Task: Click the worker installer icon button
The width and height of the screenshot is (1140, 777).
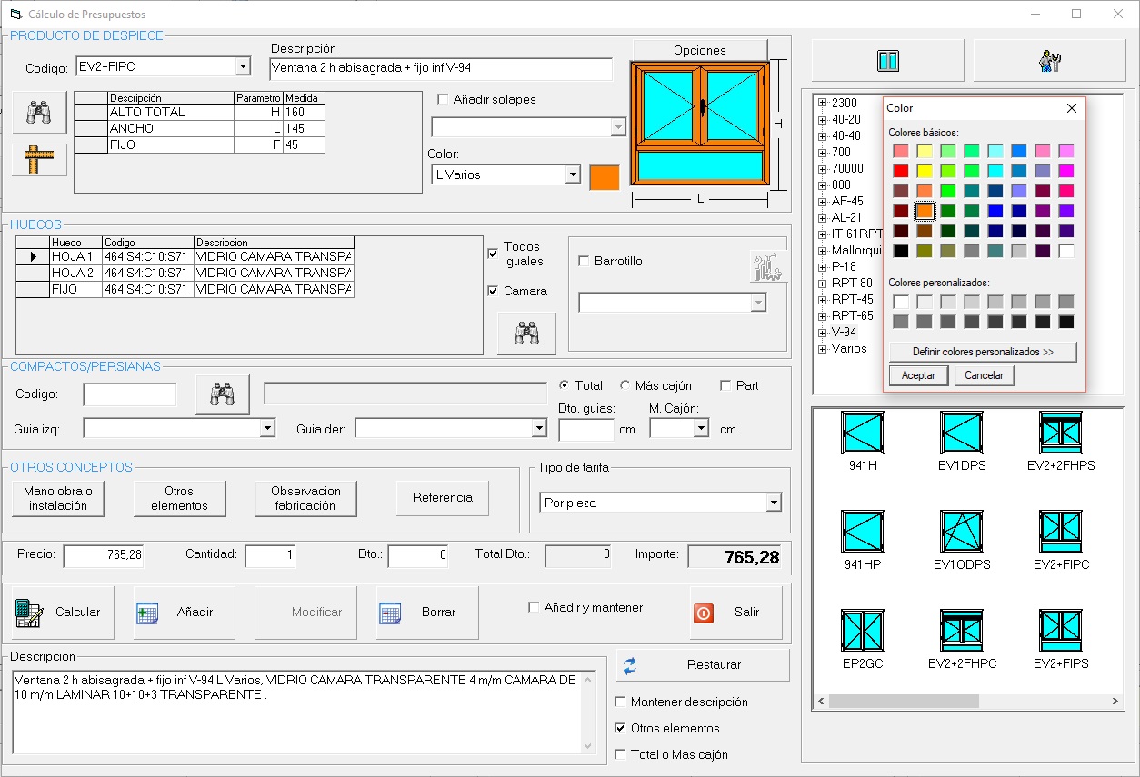Action: click(1050, 61)
